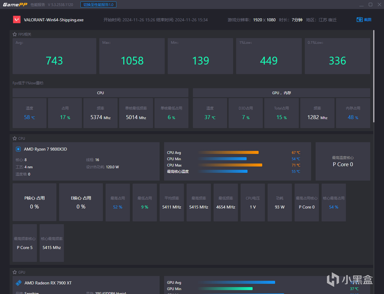Click the Min FPS value 139
384x294 pixels.
[200, 61]
